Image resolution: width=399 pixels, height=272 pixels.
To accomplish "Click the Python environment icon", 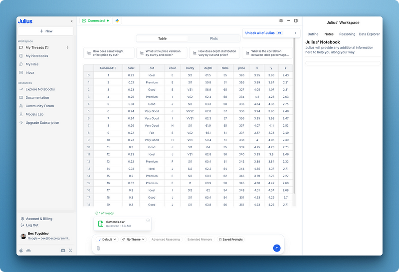I will pos(117,21).
